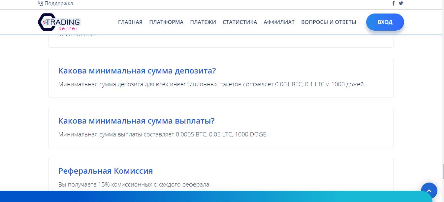
Task: Select АФФИЛИАТ in the navigation
Action: pos(279,22)
